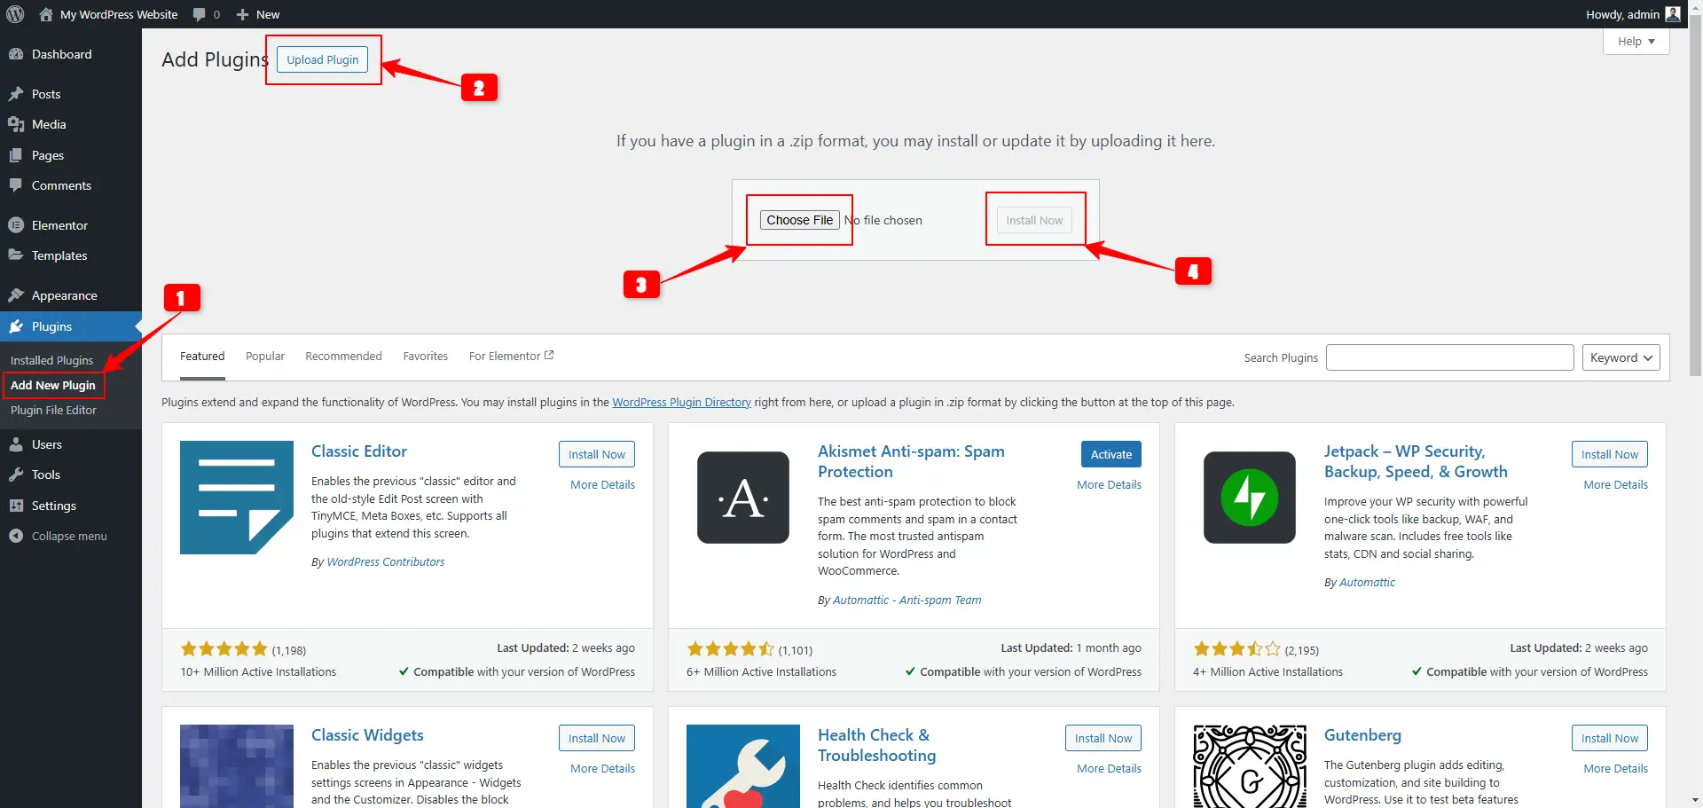The width and height of the screenshot is (1703, 808).
Task: Click the Gutenberg plugin logo
Action: [x=1250, y=766]
